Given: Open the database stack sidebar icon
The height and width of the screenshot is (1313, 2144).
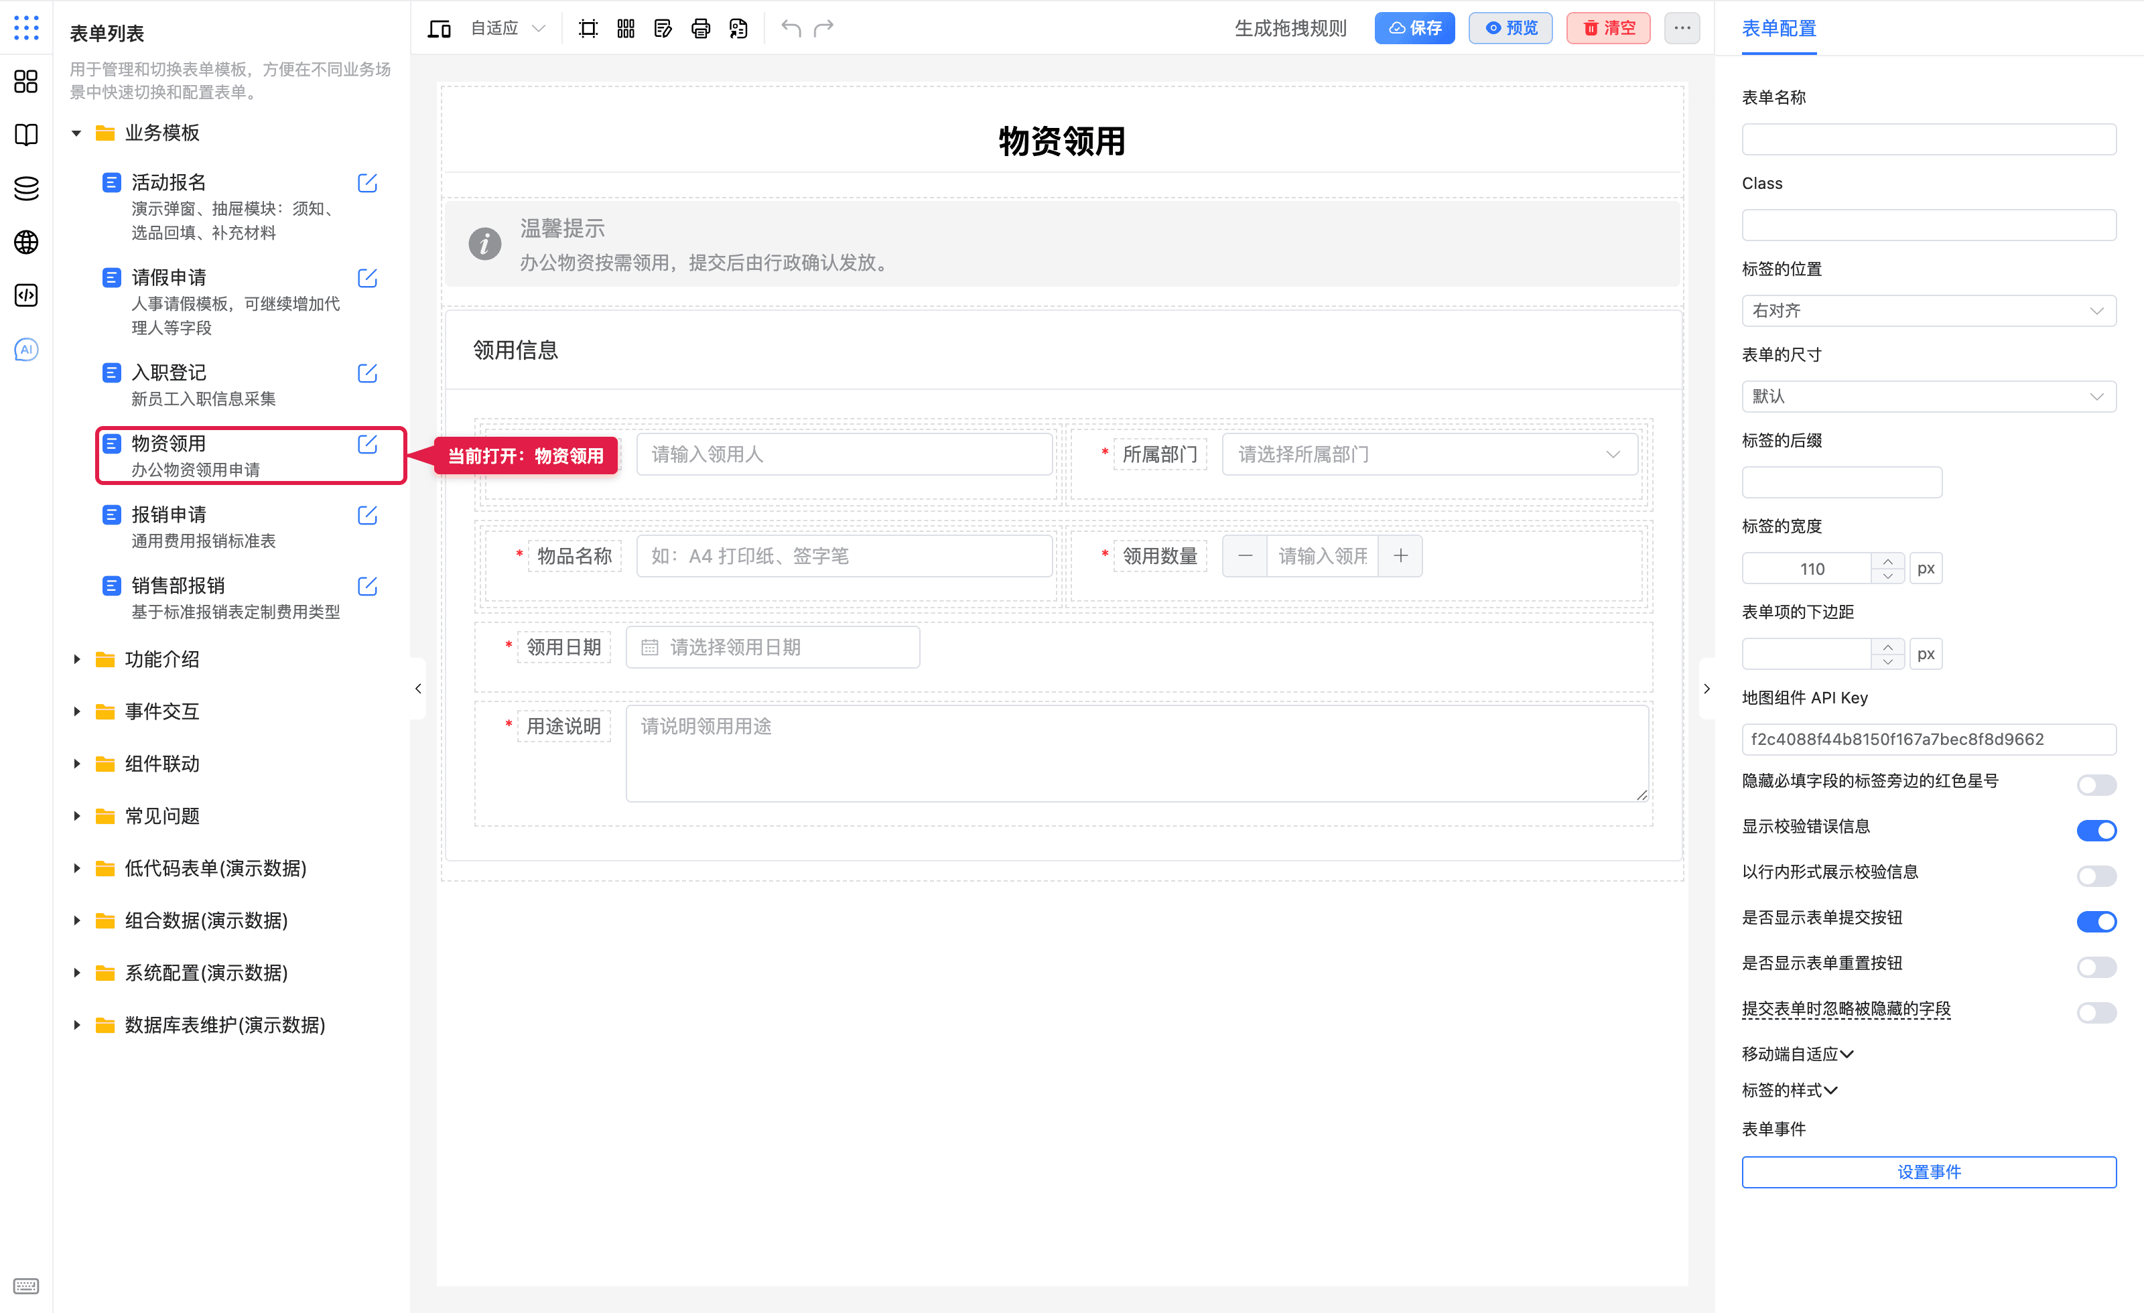Looking at the screenshot, I should [x=26, y=189].
